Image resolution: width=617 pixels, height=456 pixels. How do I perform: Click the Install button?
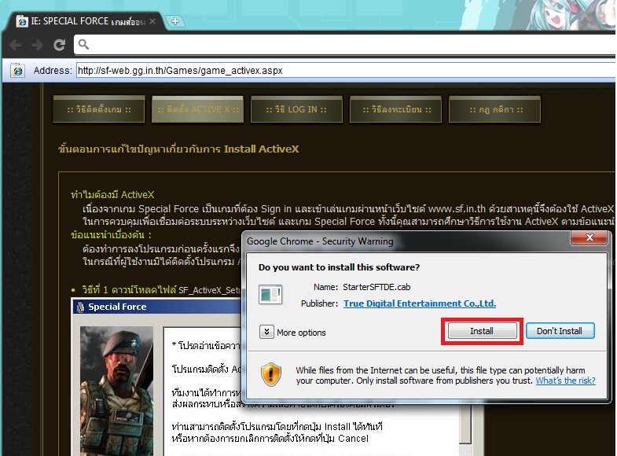click(482, 331)
